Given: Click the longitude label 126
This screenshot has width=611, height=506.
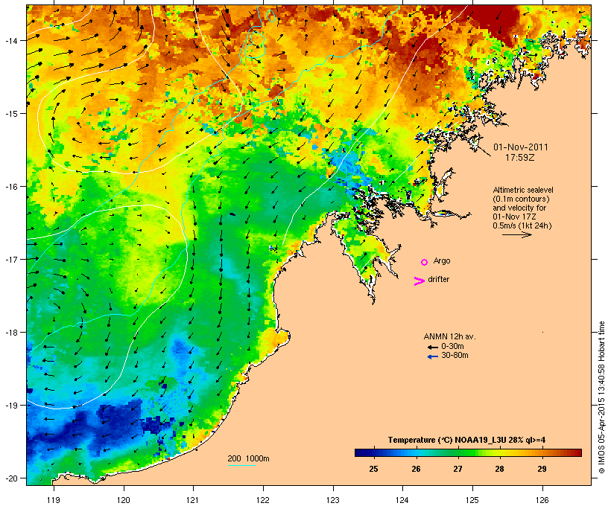Looking at the screenshot, I should click(x=542, y=500).
